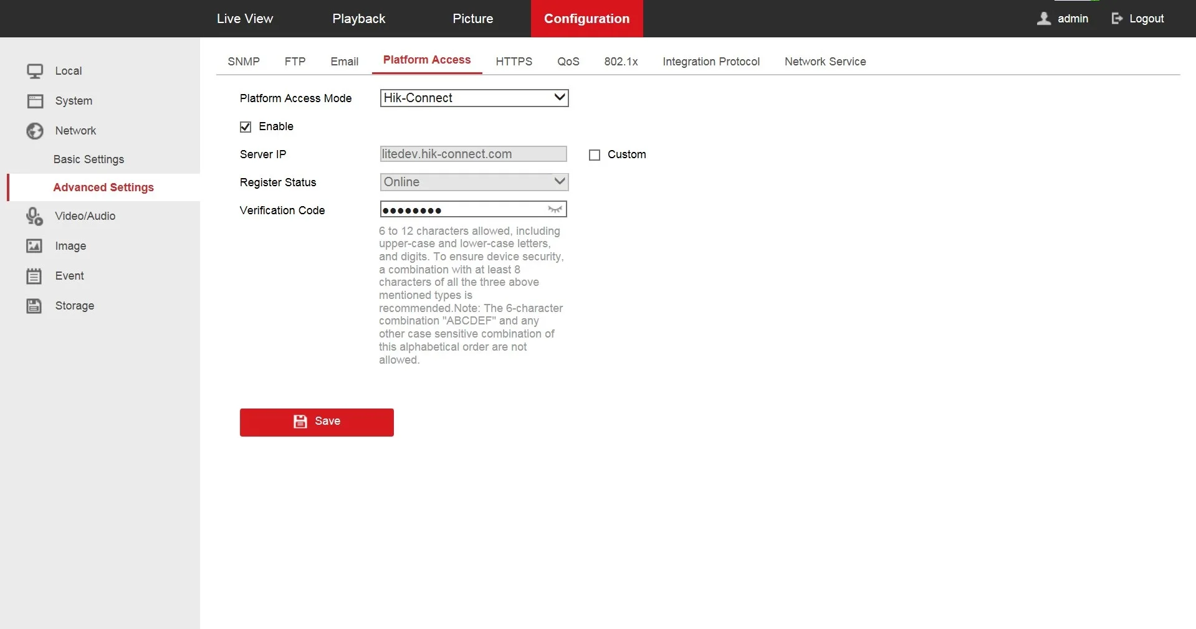Open the Playback tab
Image resolution: width=1196 pixels, height=629 pixels.
coord(359,19)
